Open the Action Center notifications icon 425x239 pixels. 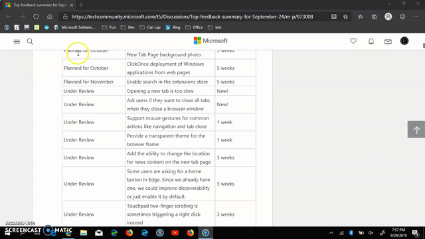(x=415, y=233)
